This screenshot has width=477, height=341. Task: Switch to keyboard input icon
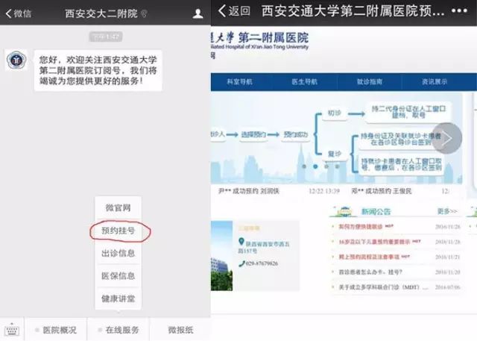point(12,330)
